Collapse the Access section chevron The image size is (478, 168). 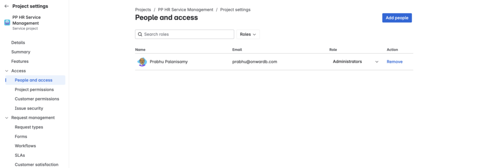click(7, 71)
